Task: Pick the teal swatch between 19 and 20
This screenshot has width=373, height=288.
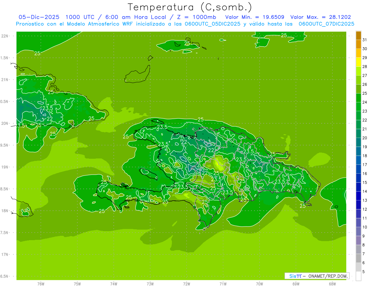Action: pyautogui.click(x=358, y=142)
